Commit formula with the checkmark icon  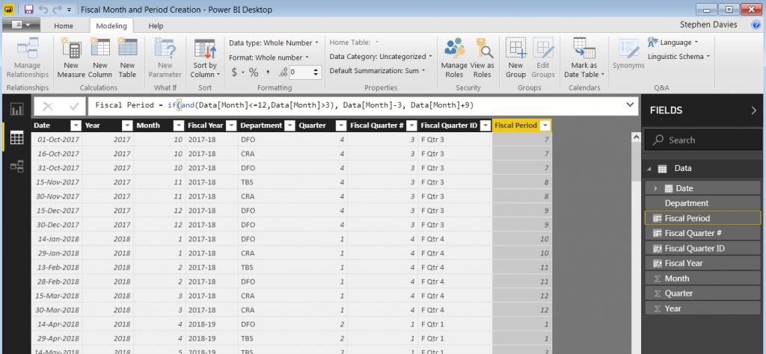coord(74,106)
